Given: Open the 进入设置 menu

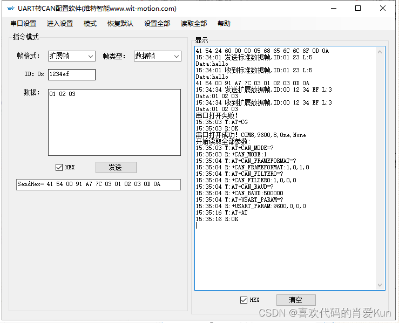Looking at the screenshot, I should [60, 24].
